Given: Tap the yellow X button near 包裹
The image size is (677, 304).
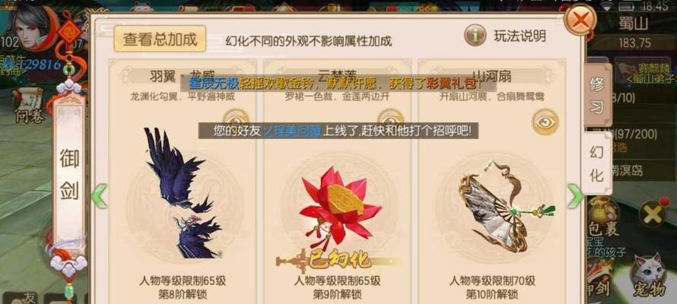Looking at the screenshot, I should (x=653, y=213).
